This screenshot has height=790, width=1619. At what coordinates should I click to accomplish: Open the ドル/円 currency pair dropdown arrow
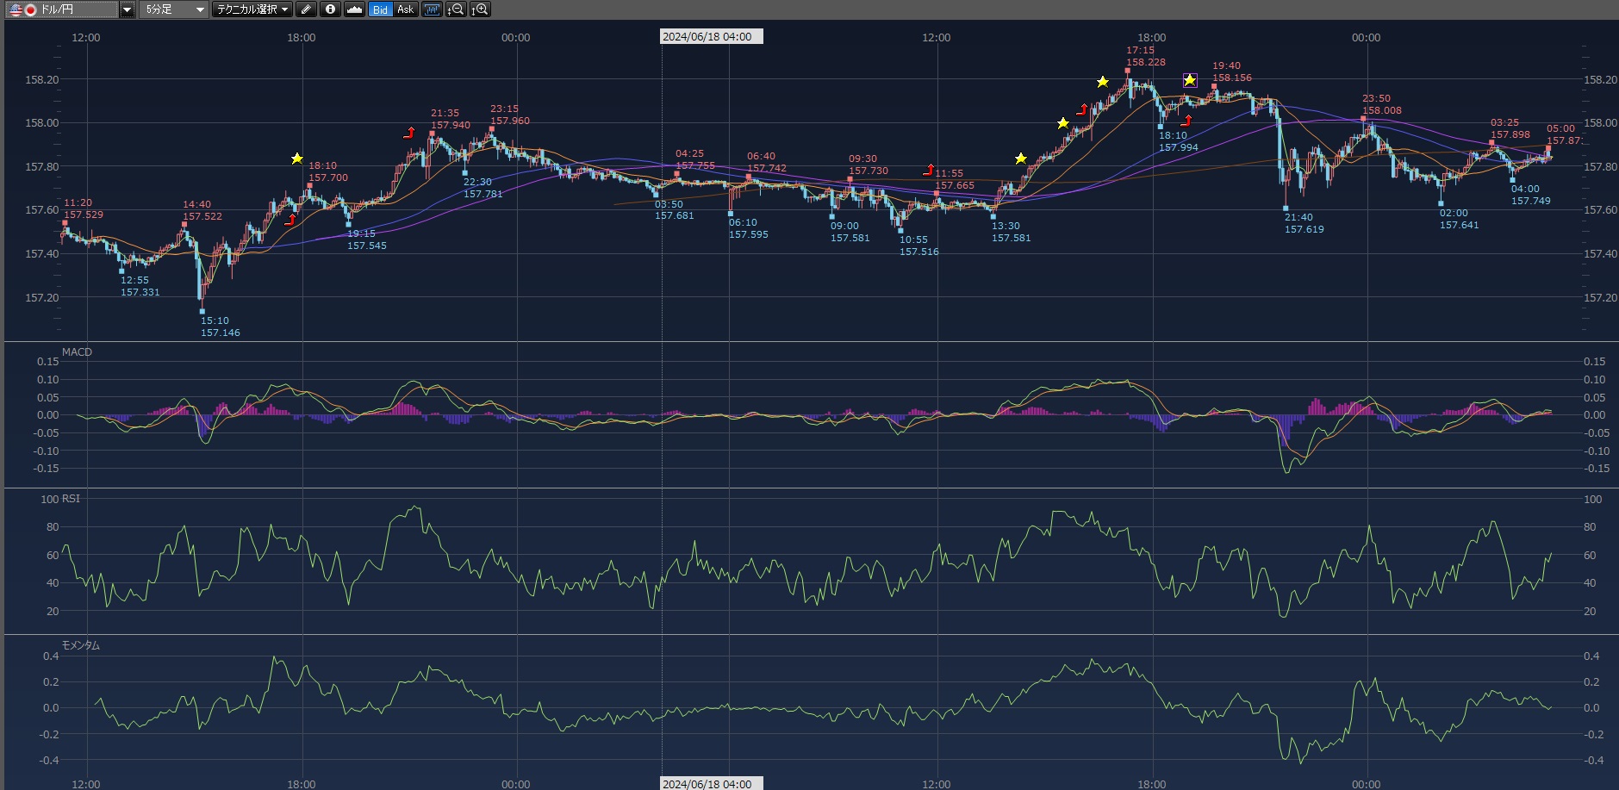[127, 9]
